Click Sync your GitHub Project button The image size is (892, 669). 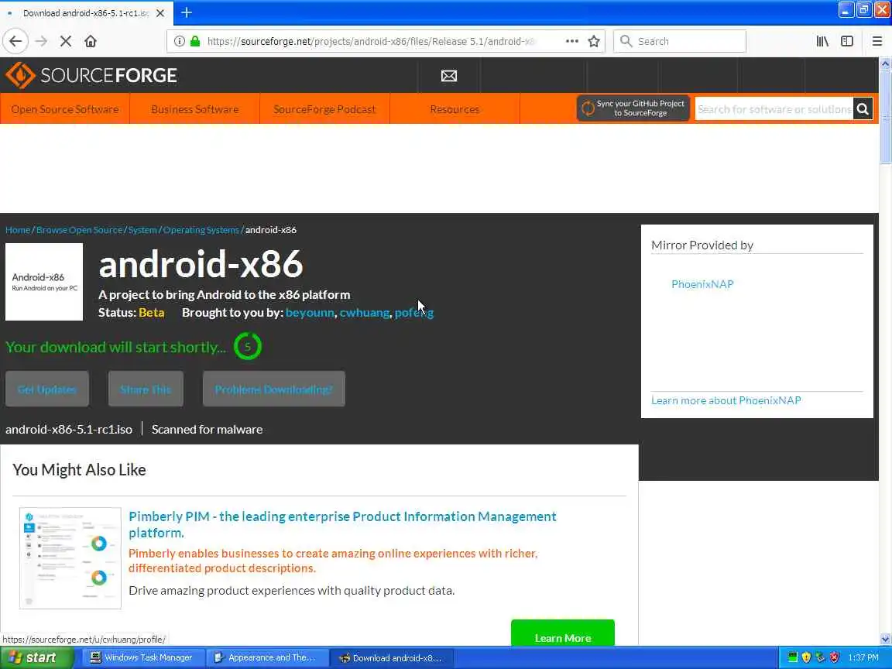pyautogui.click(x=633, y=108)
